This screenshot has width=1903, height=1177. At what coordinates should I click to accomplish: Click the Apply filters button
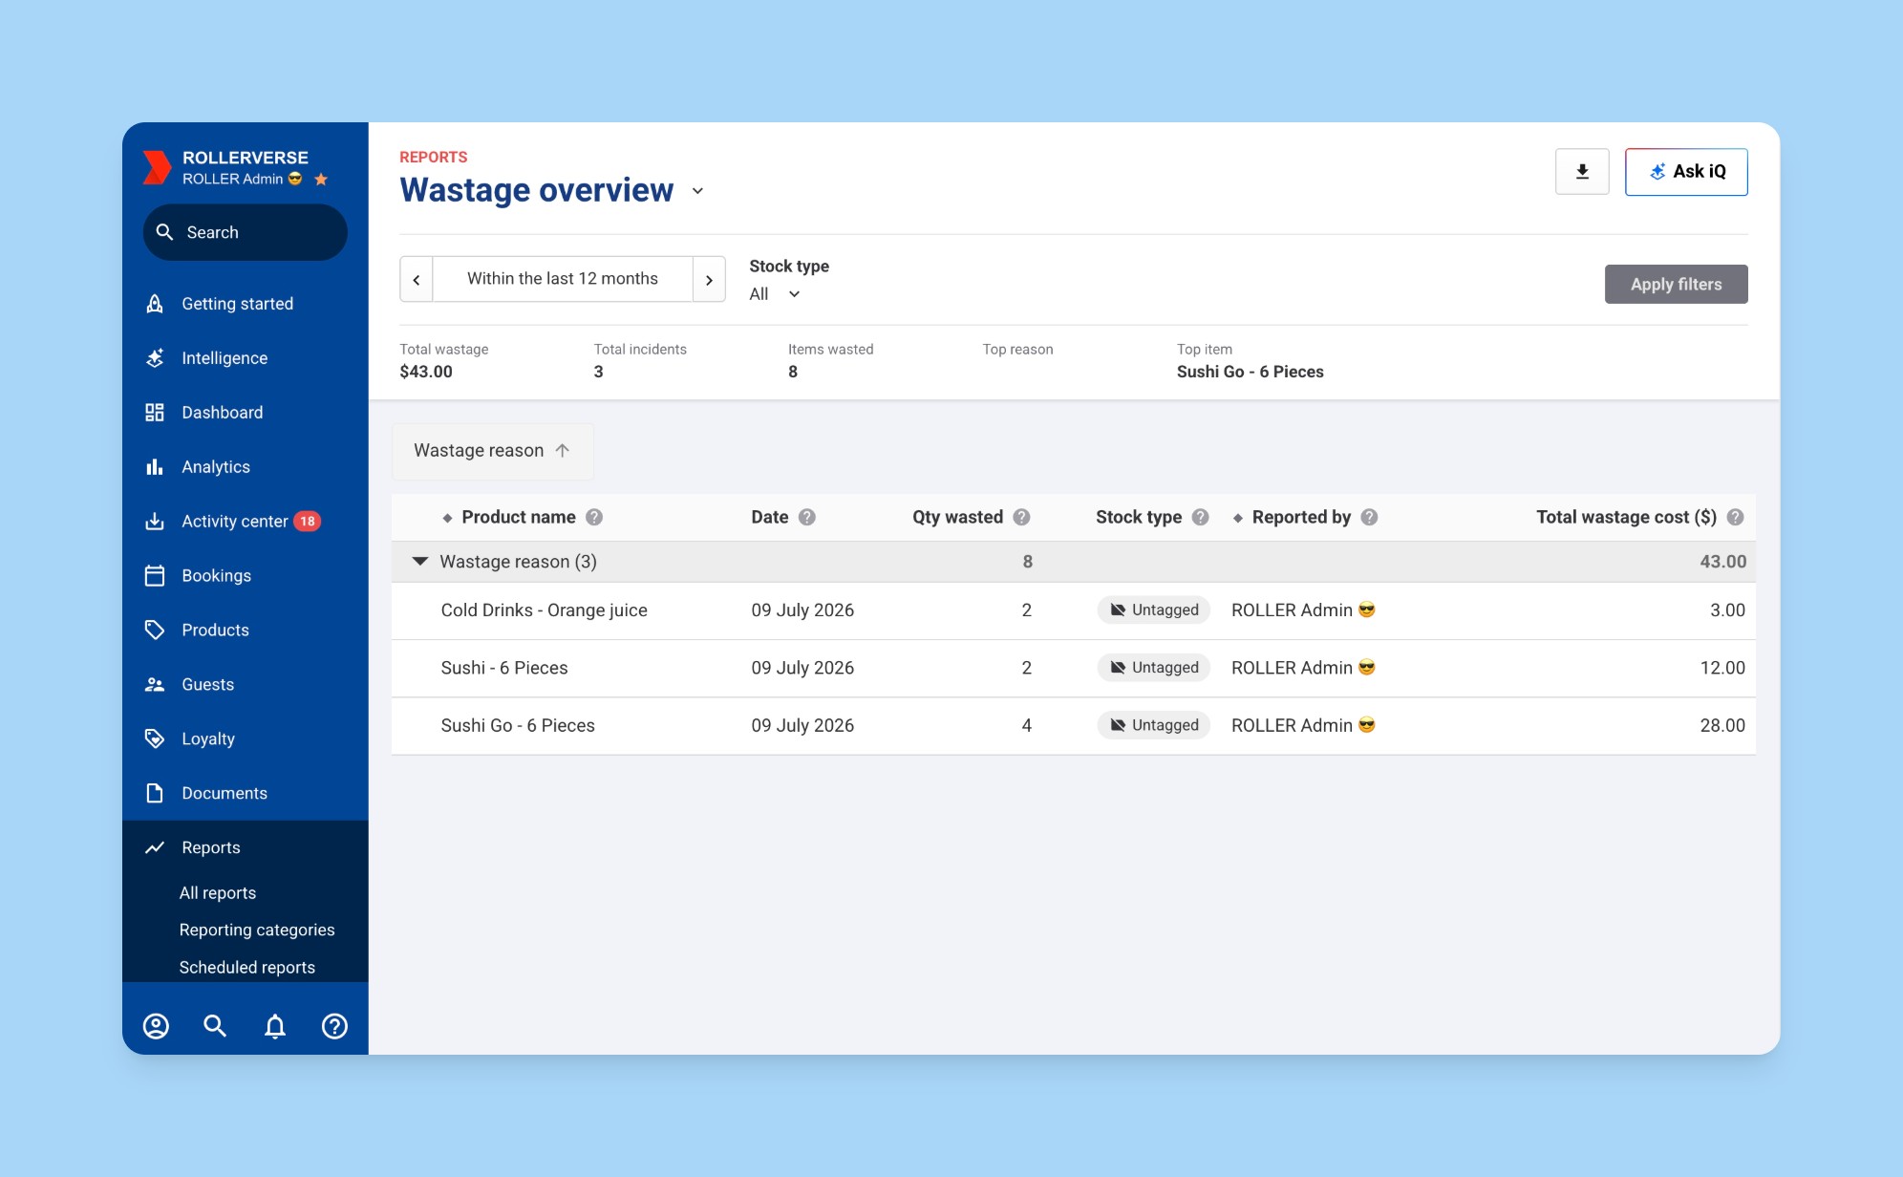point(1677,285)
